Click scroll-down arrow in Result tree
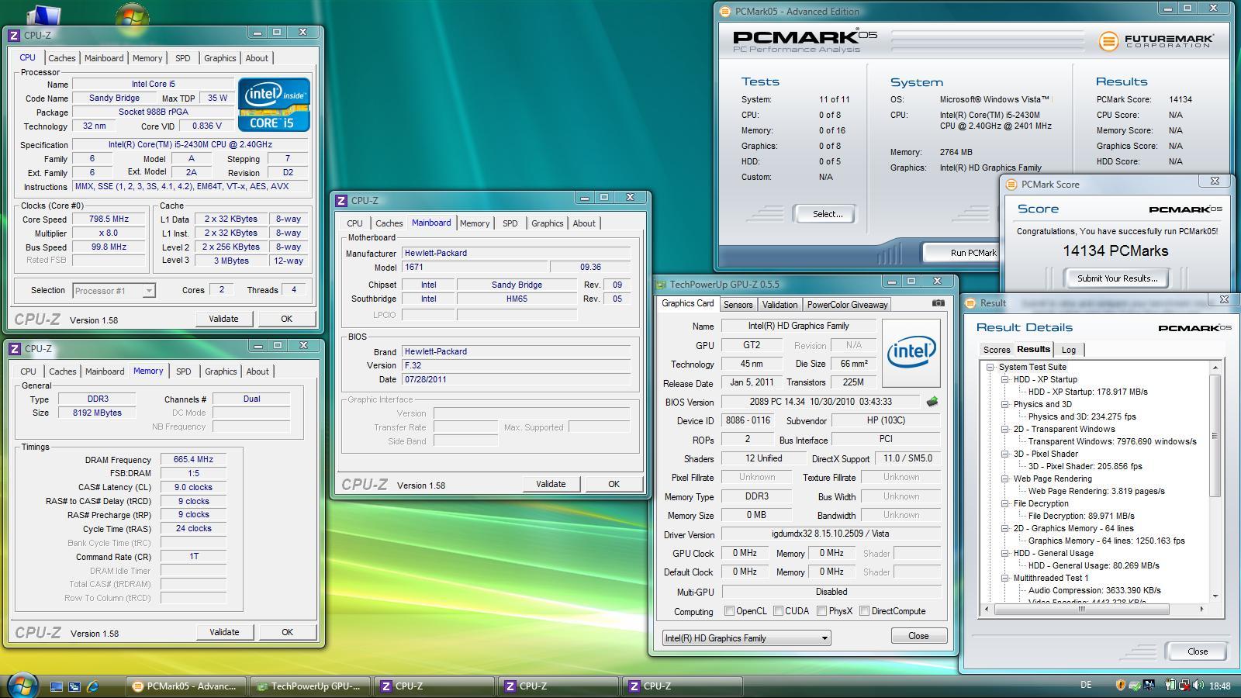1241x698 pixels. pos(1215,596)
